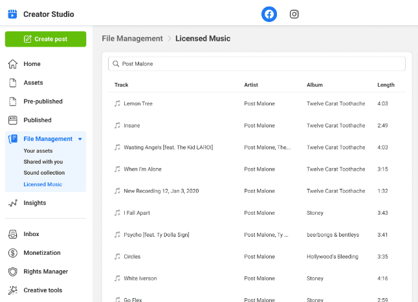Open the Creative tools wand icon
The image size is (418, 302).
coord(12,290)
